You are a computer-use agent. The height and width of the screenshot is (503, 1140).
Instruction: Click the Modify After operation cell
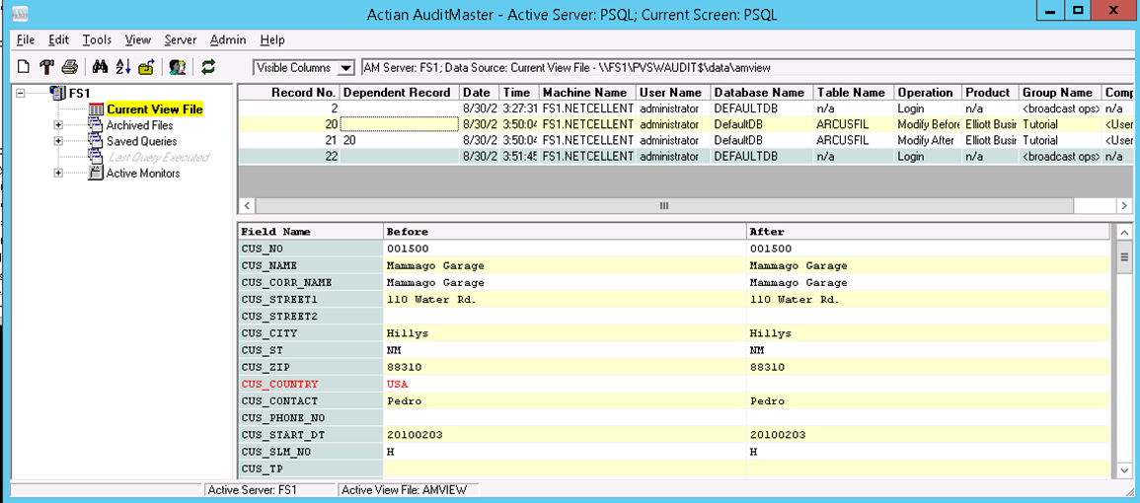click(x=928, y=140)
